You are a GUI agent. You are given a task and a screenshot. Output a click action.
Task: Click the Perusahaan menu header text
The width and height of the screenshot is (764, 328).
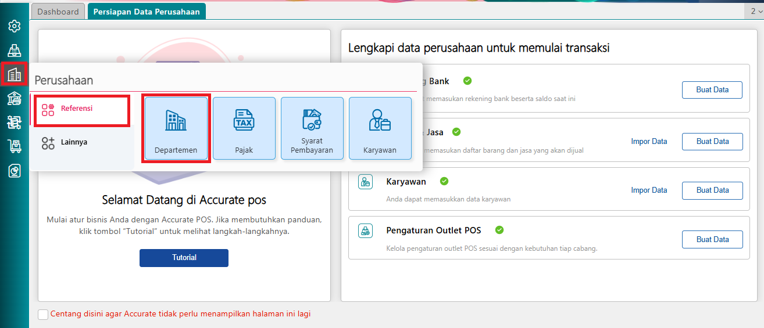[64, 80]
